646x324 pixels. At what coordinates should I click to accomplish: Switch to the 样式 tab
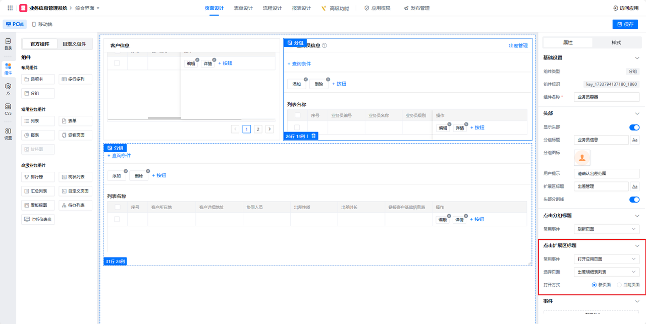pos(616,42)
